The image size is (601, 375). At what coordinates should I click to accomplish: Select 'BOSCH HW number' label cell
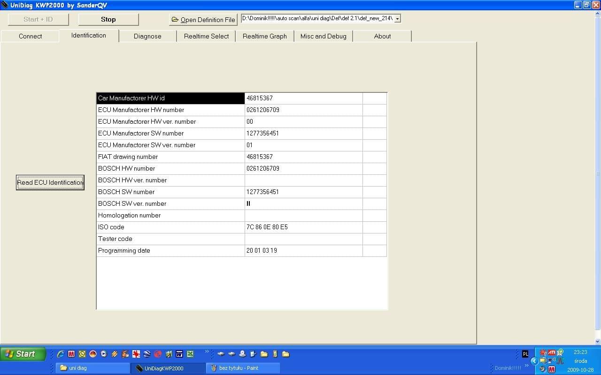point(170,169)
